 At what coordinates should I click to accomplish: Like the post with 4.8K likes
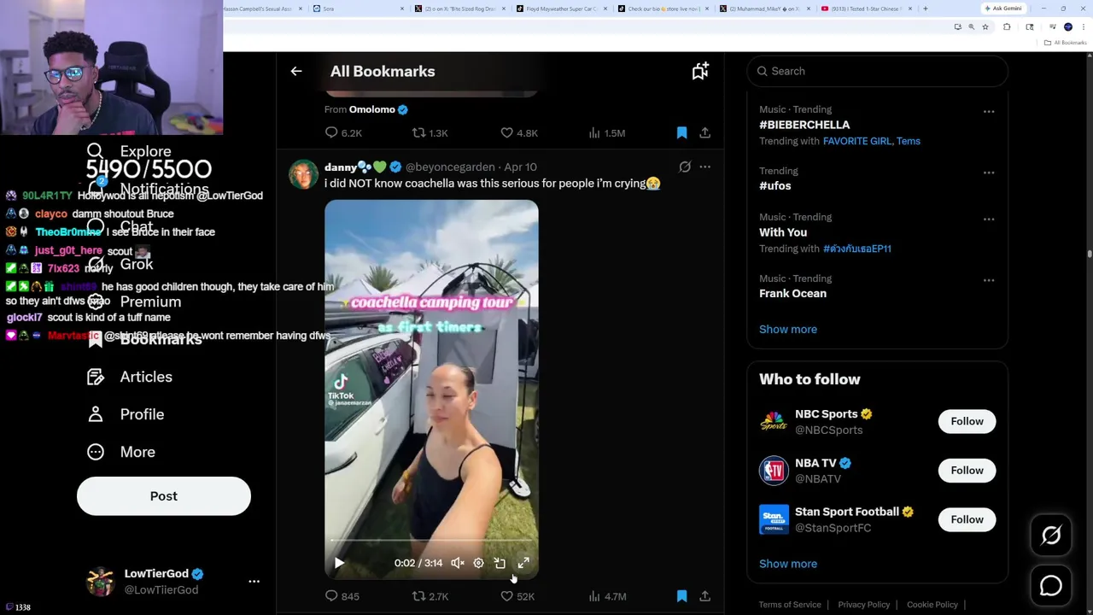click(519, 133)
